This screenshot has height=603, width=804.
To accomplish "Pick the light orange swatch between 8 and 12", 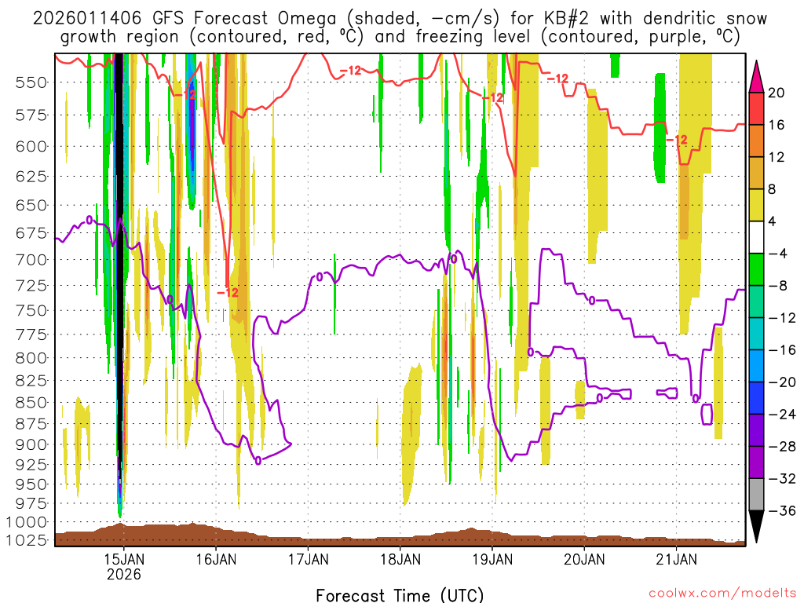I will click(756, 174).
